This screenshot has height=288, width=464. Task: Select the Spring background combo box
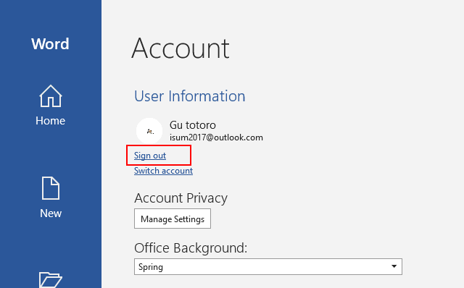tap(268, 267)
